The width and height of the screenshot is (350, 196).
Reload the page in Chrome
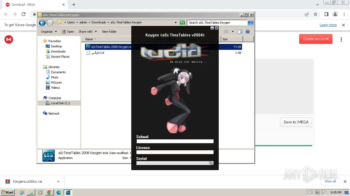(24, 14)
